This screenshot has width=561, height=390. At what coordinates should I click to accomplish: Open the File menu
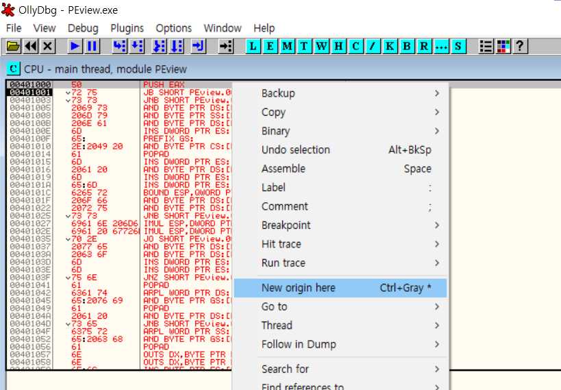(x=14, y=28)
